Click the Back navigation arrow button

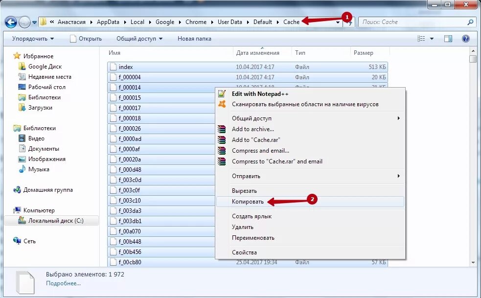tap(11, 22)
